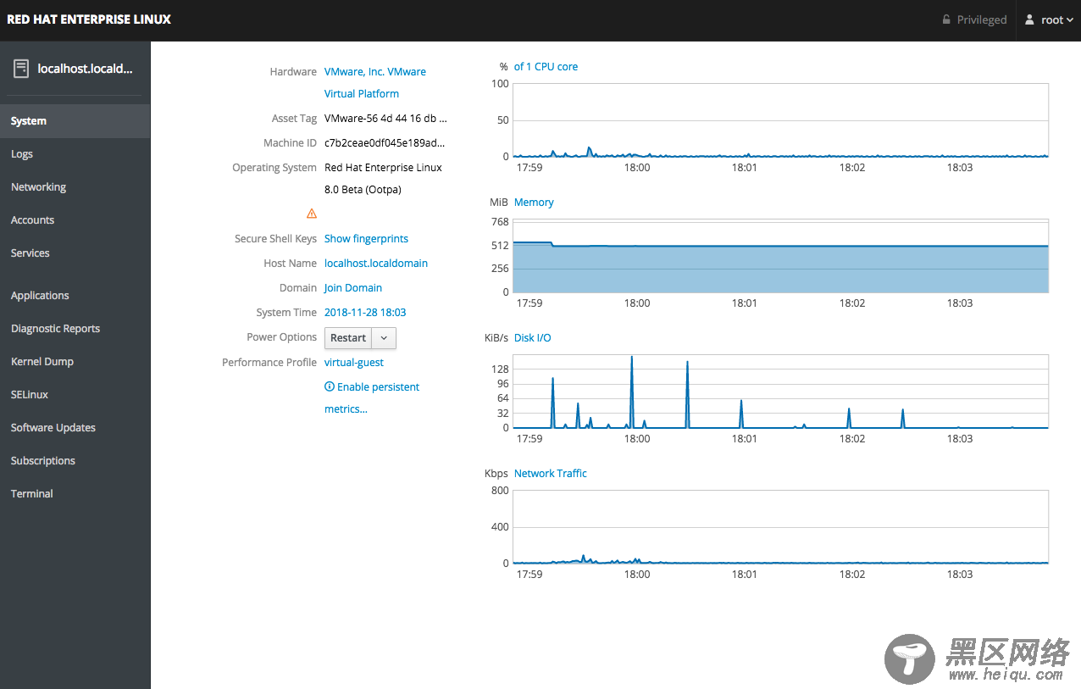Viewport: 1081px width, 689px height.
Task: Open the Networking section
Action: (75, 187)
